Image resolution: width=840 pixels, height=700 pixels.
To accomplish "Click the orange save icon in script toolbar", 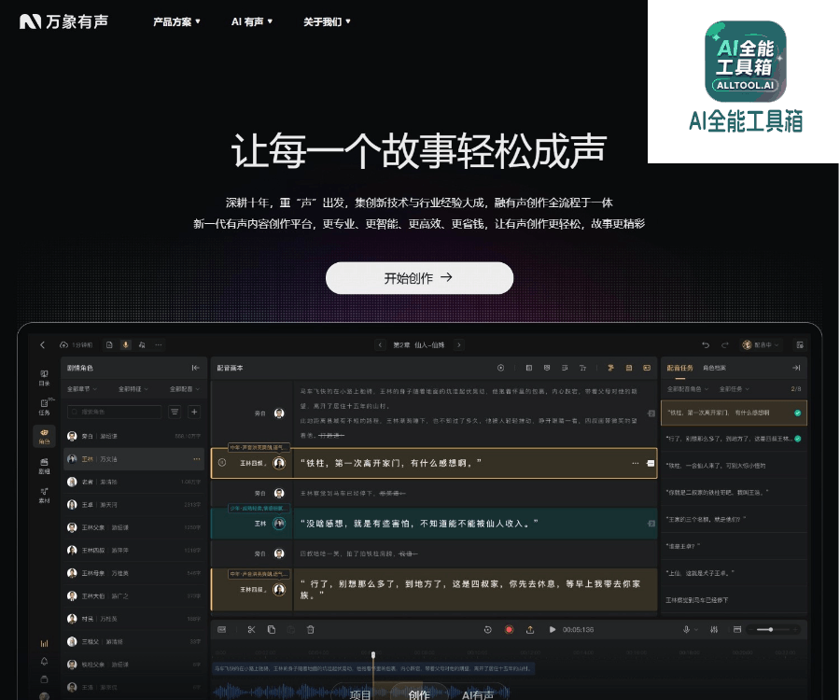I will pos(629,368).
